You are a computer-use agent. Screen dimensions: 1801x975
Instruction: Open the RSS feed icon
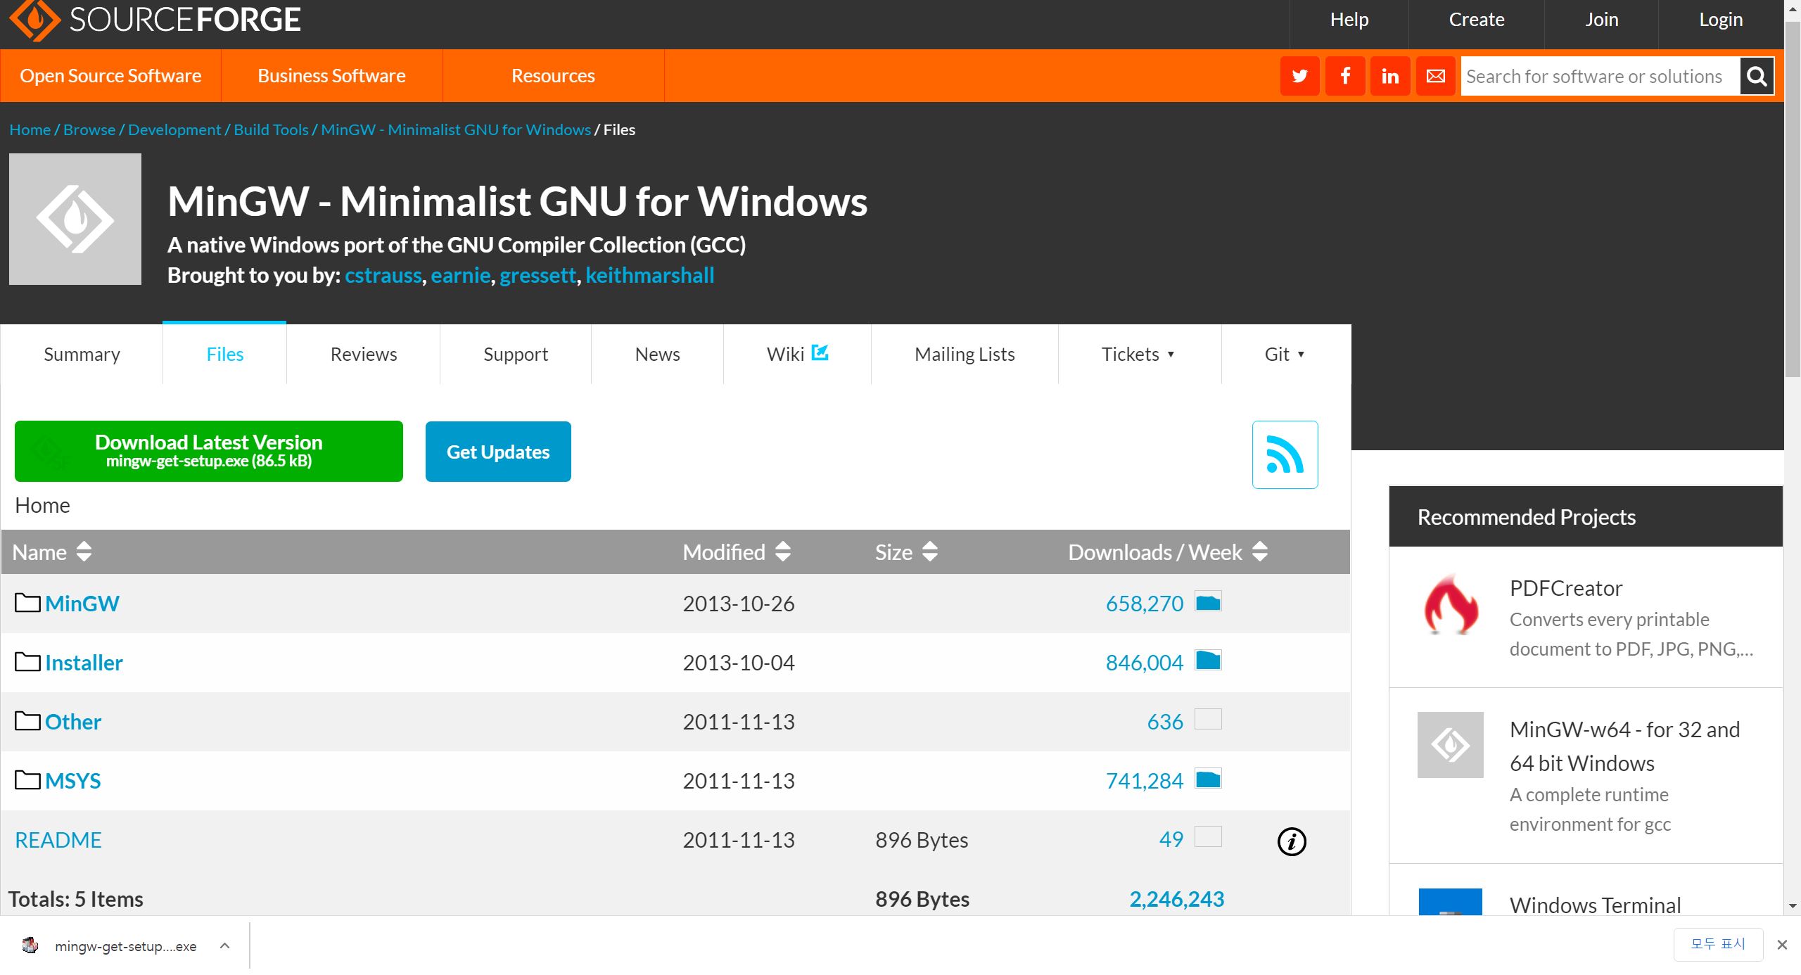coord(1285,454)
